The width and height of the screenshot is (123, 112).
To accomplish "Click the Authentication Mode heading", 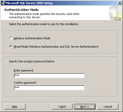I will pos(22,10).
